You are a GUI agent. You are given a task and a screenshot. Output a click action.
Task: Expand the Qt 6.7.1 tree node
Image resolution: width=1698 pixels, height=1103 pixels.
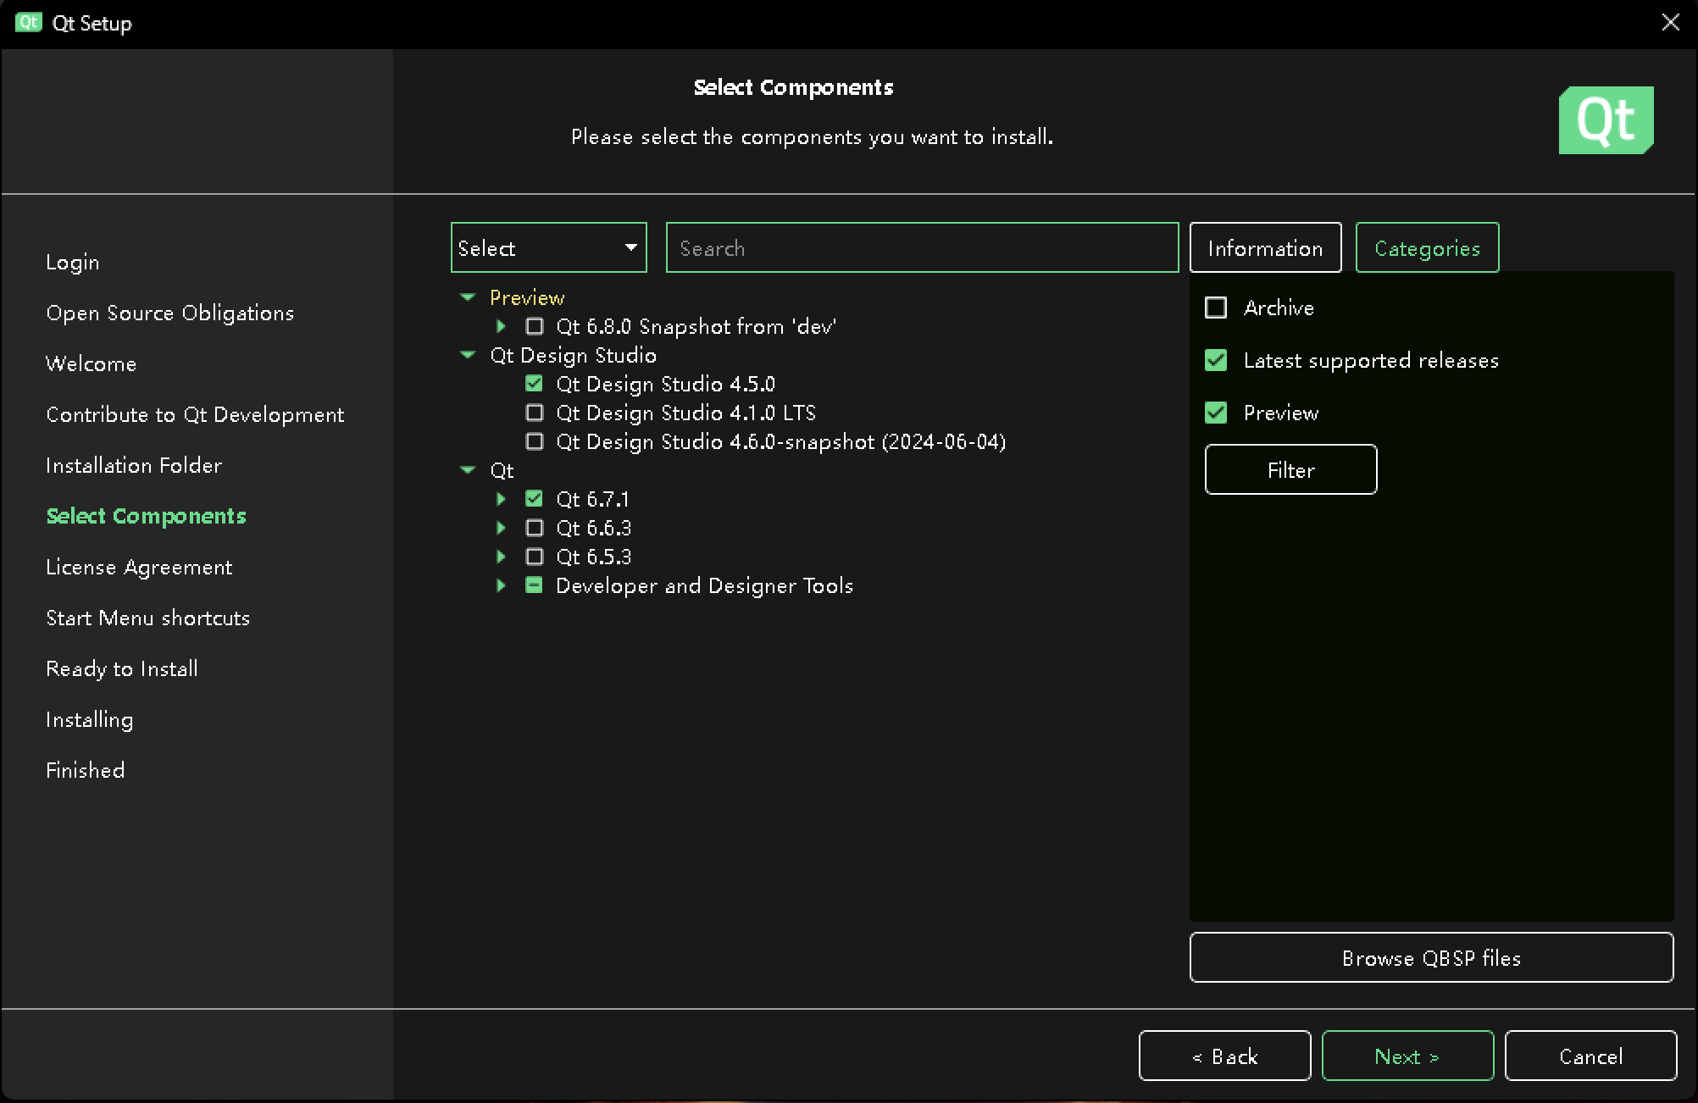click(501, 499)
